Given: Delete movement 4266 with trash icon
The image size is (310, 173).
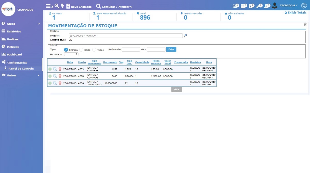Looking at the screenshot, I should [60, 83].
